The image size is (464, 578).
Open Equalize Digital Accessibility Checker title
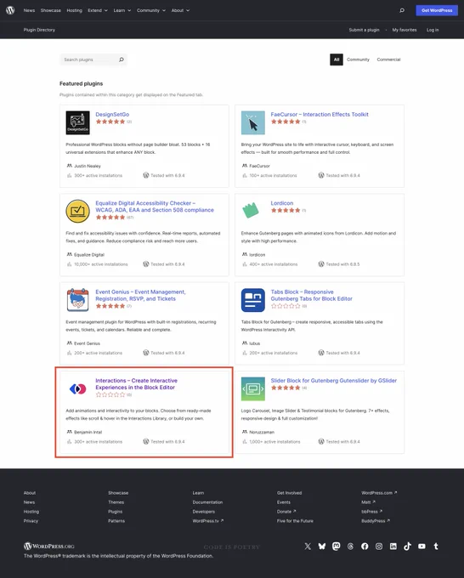[x=155, y=207]
